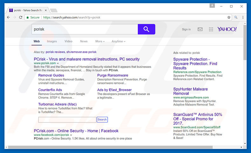This screenshot has height=153, width=251.
Task: Open Yahoo apps grid icon
Action: (x=211, y=29)
